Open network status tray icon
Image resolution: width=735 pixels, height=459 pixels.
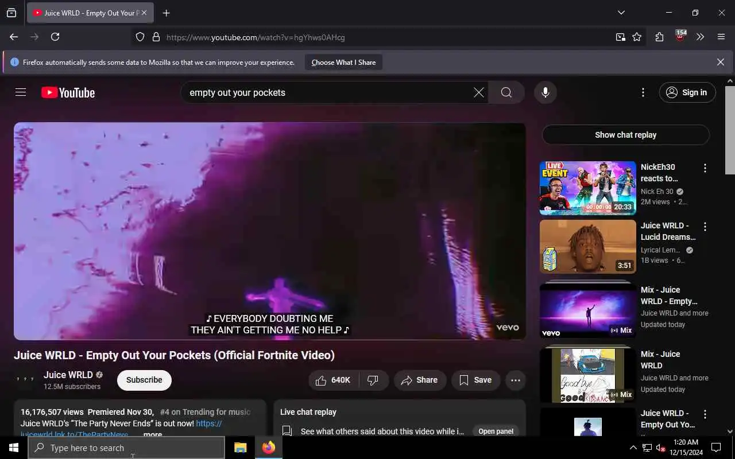click(x=647, y=448)
